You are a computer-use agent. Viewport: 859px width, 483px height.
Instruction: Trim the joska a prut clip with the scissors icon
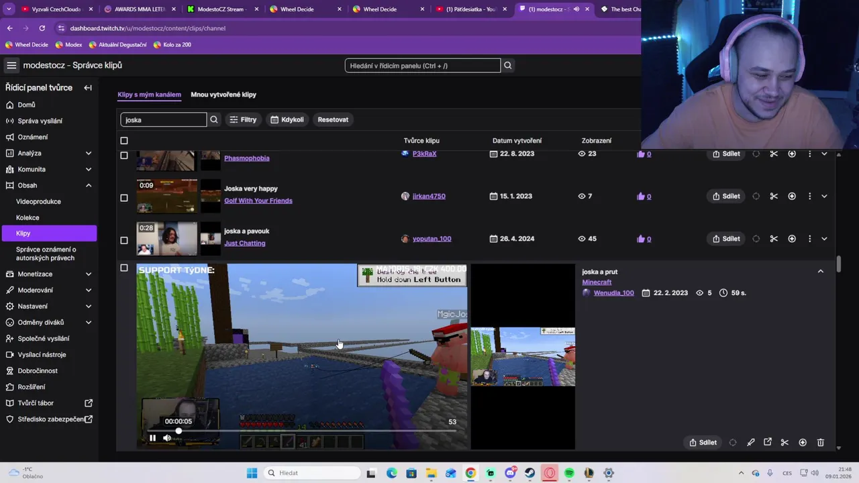coord(785,442)
